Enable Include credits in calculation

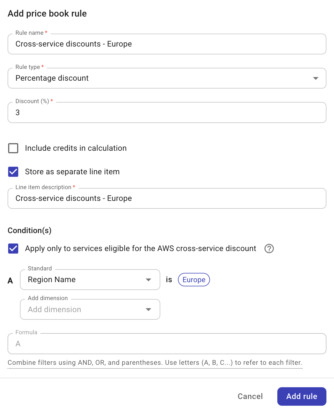click(13, 148)
